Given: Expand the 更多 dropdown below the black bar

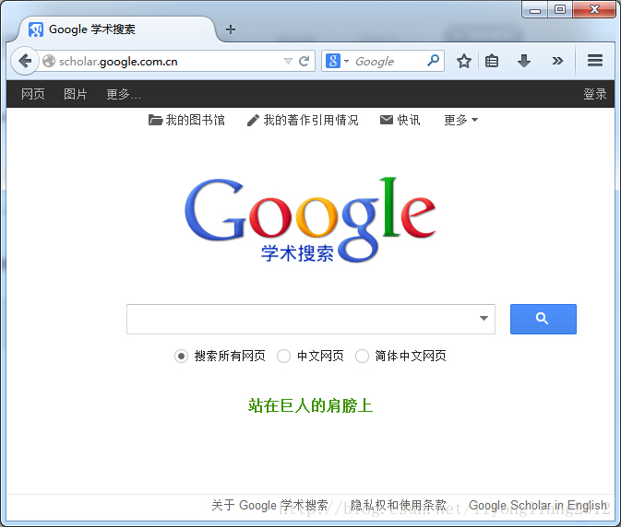Looking at the screenshot, I should 461,120.
